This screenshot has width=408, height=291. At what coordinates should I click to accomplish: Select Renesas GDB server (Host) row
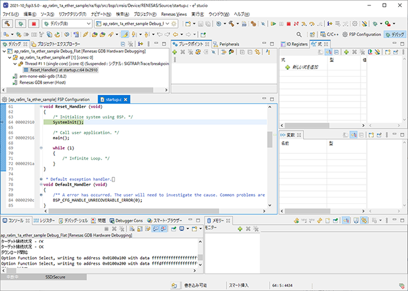43,83
